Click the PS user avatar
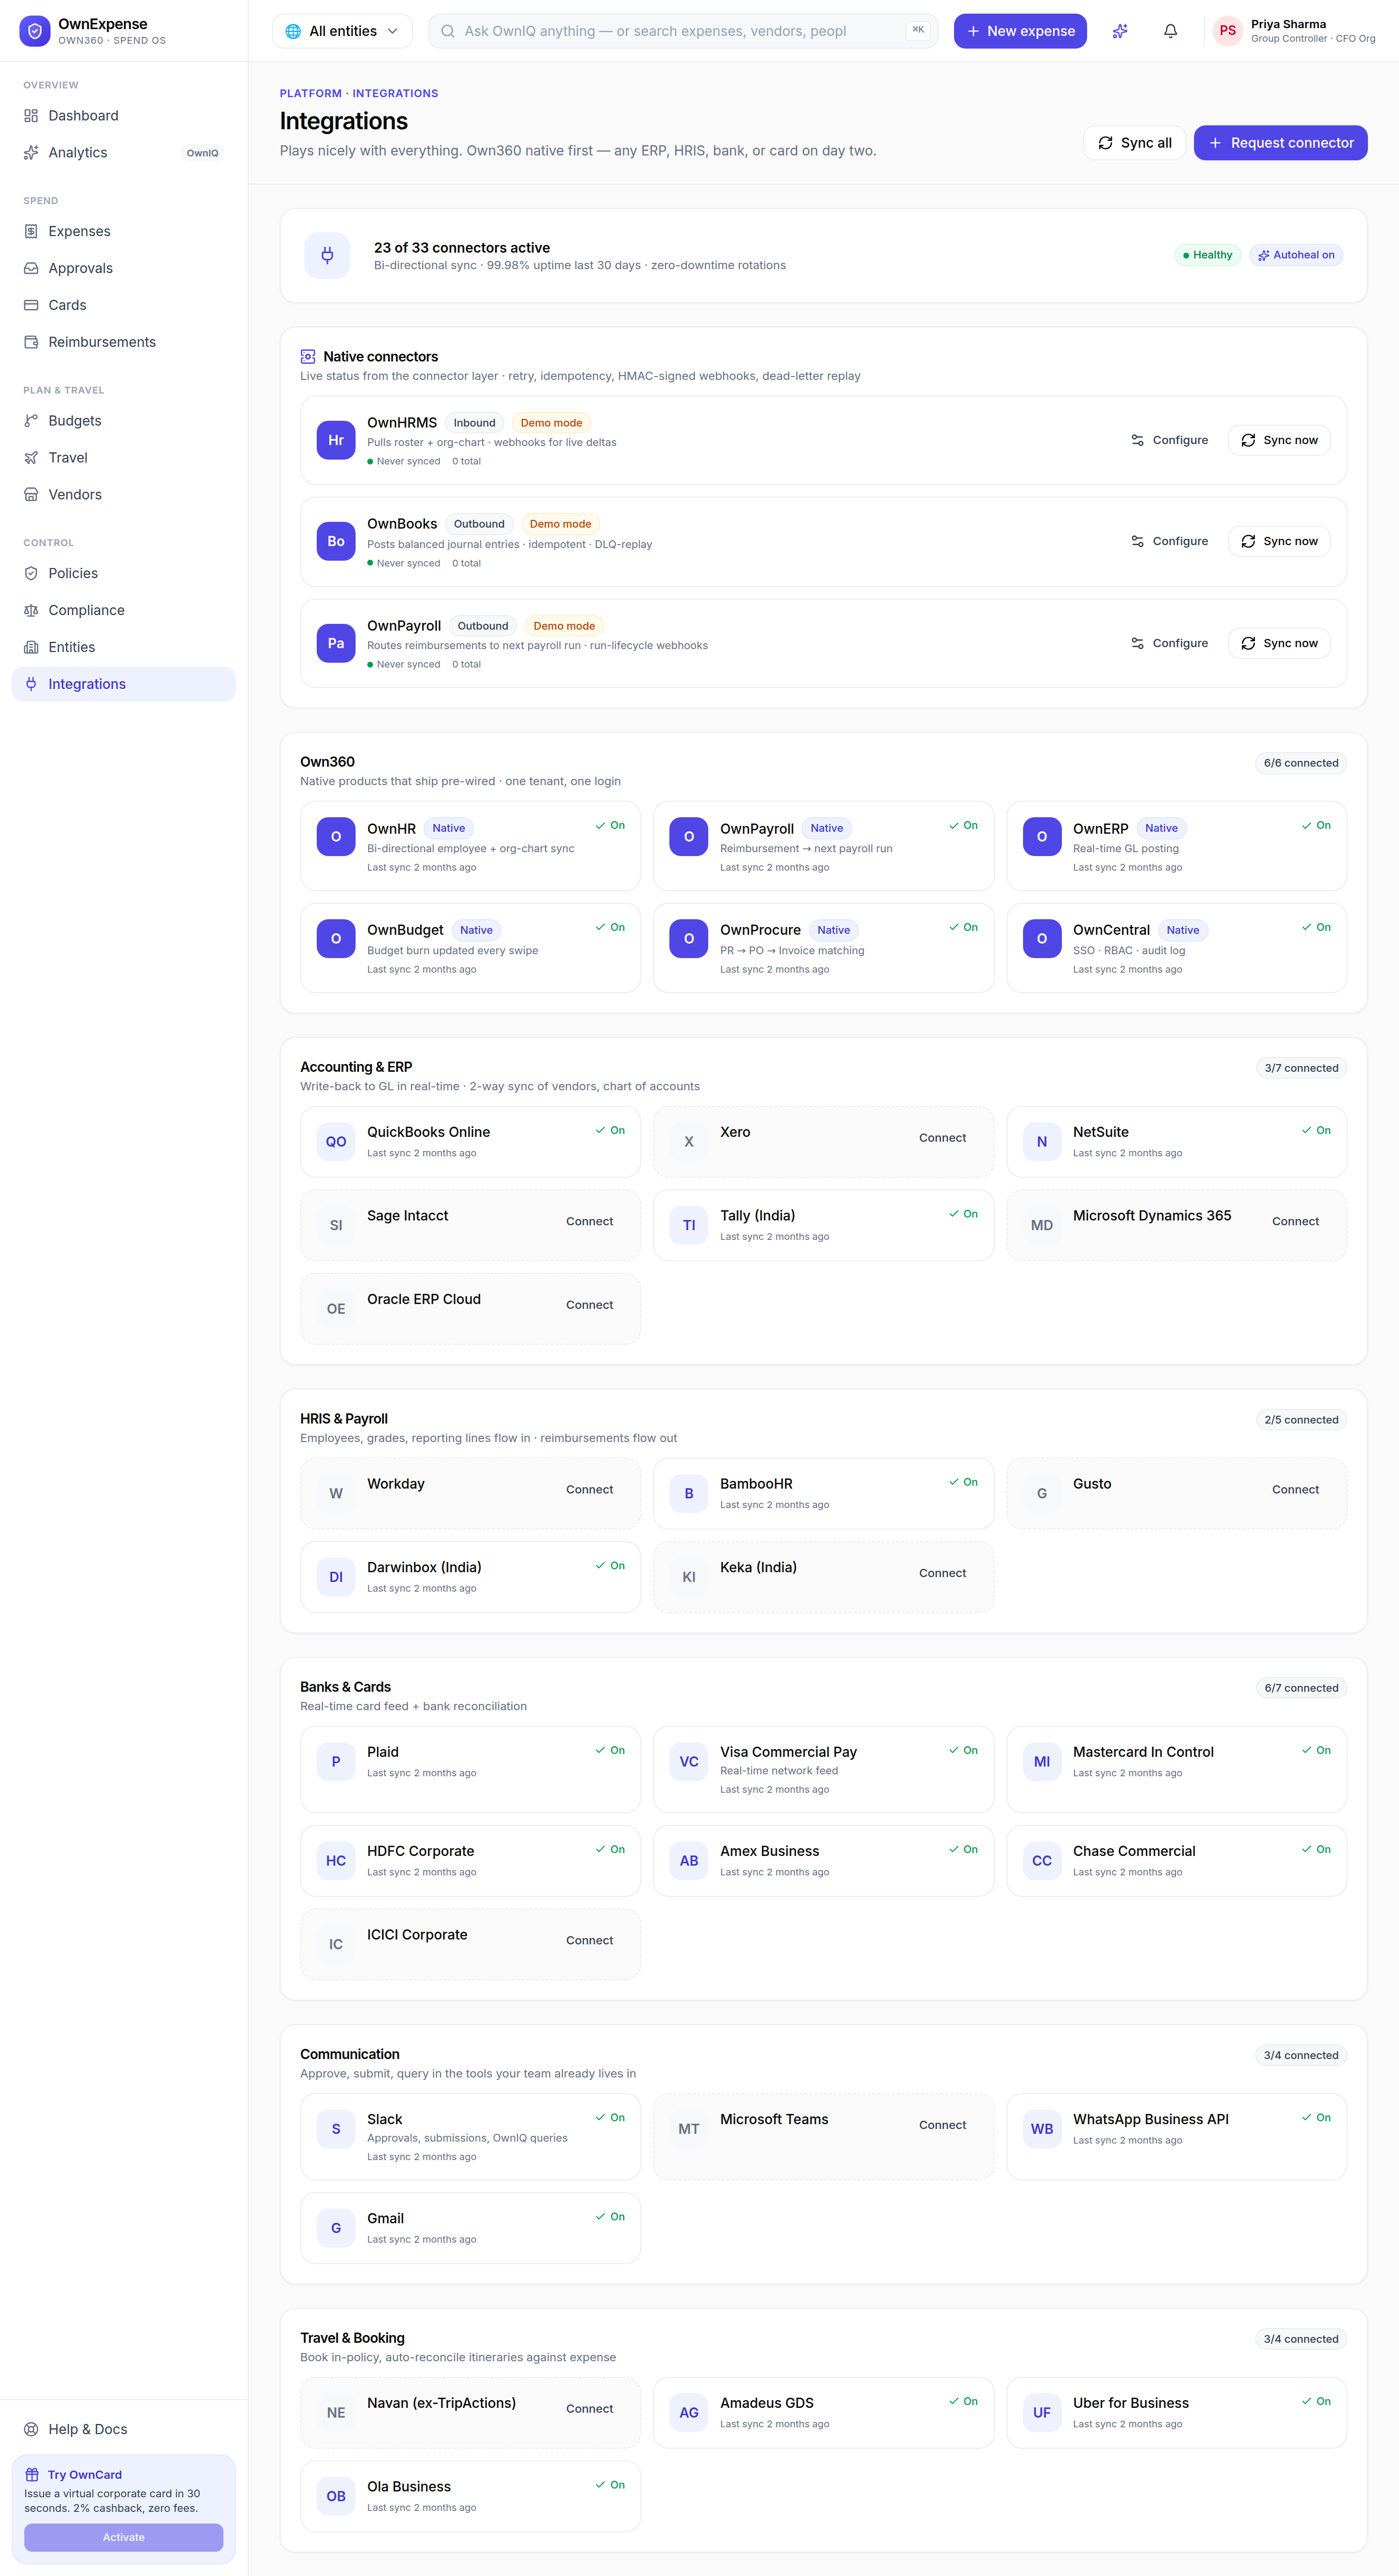Screen dimensions: 1399x2576 coord(1227,31)
